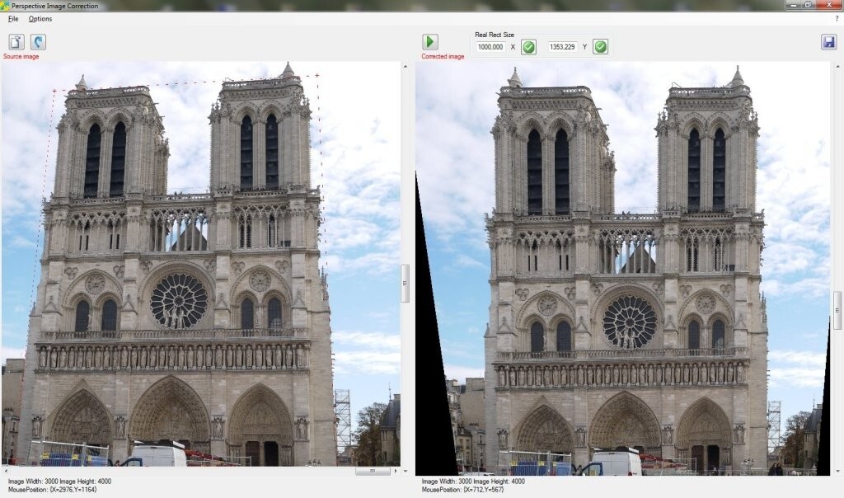
Task: Click the Perspective Image Correction title bar icon
Action: tap(7, 6)
